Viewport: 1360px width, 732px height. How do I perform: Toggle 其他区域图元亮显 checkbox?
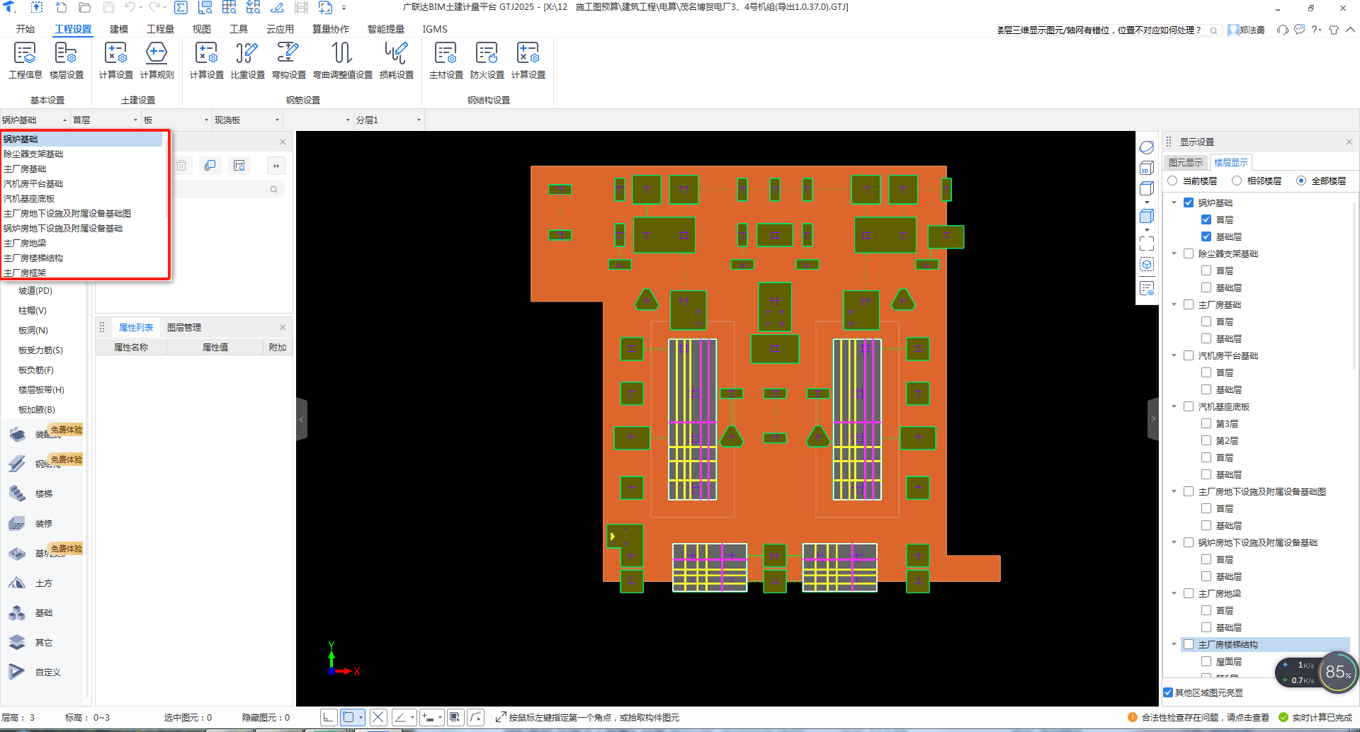1168,692
